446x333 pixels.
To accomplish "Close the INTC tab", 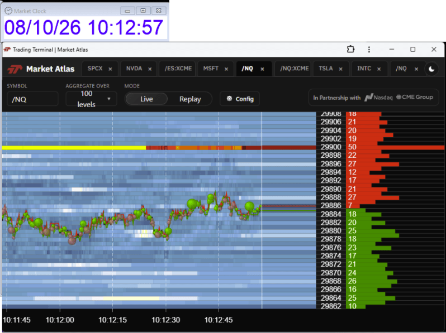I will pos(379,69).
